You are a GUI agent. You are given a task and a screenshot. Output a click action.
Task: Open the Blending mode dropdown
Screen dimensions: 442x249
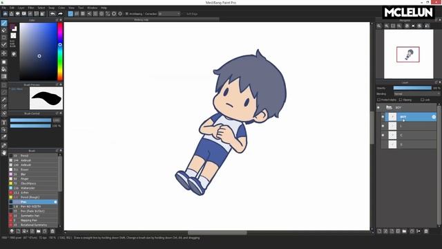pos(416,94)
